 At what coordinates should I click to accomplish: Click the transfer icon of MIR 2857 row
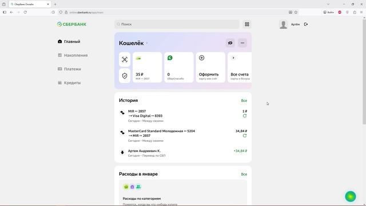pyautogui.click(x=122, y=113)
